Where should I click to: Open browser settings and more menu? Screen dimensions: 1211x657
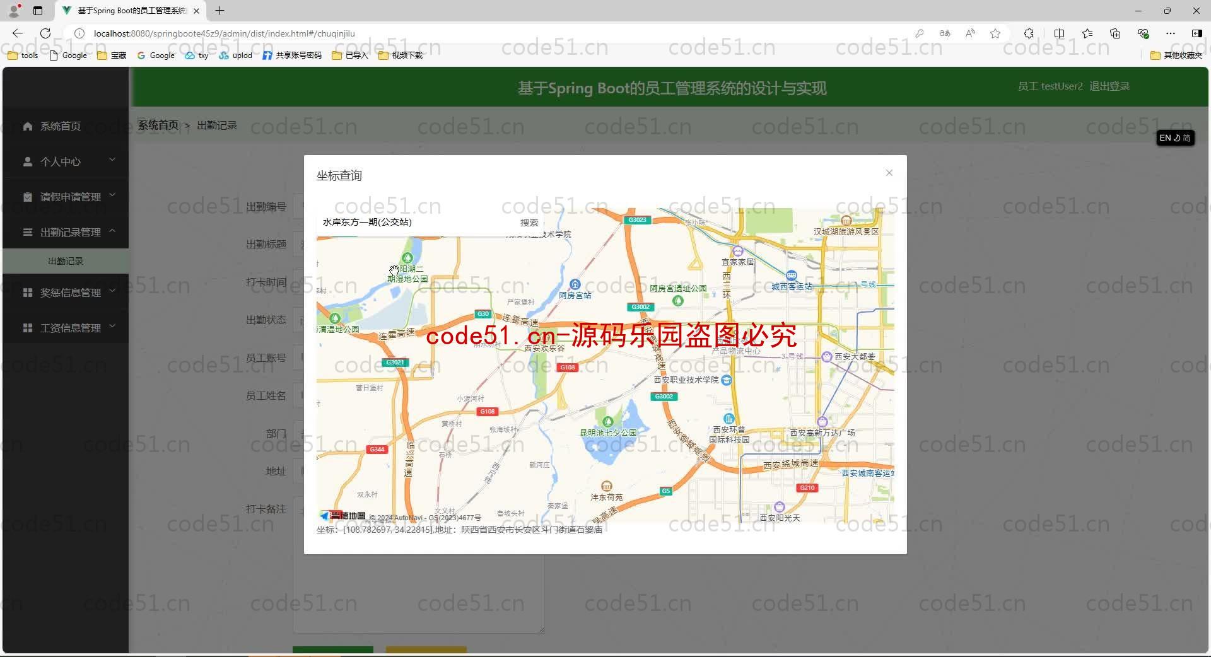[1171, 33]
